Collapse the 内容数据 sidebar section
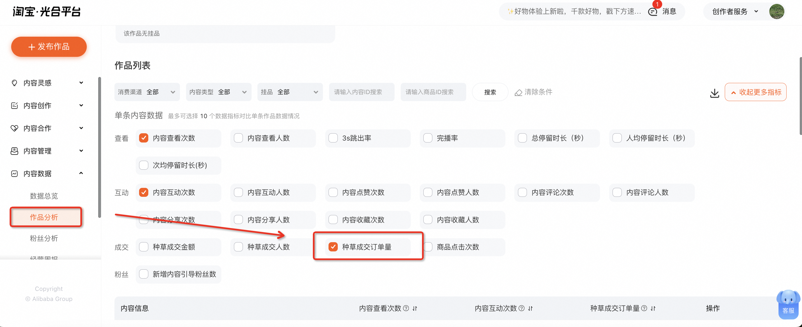Viewport: 802px width, 327px height. tap(81, 174)
